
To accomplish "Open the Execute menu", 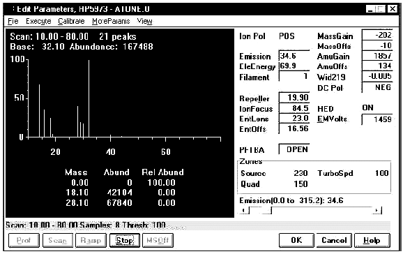I will 38,21.
